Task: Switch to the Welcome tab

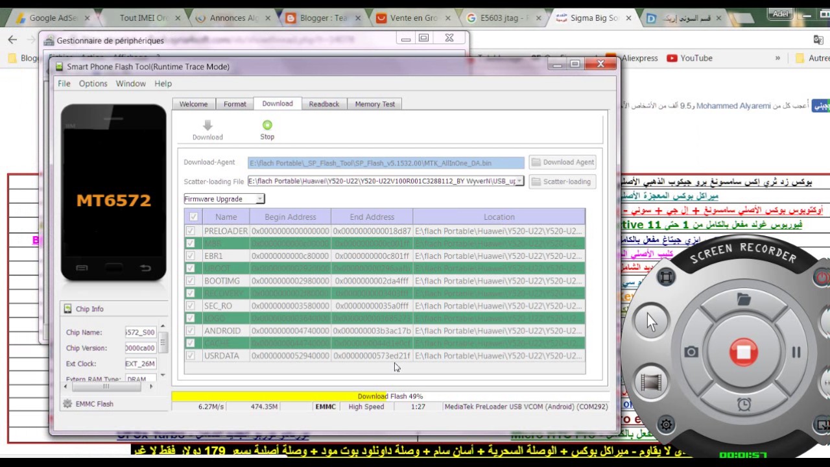Action: point(193,104)
